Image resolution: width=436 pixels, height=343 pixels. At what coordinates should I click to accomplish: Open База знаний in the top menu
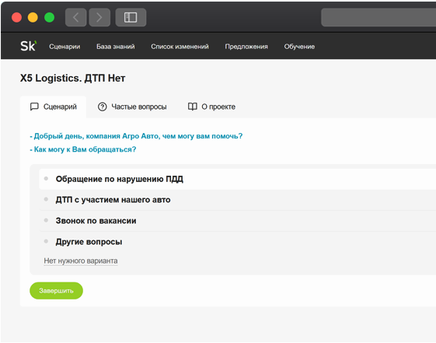[x=115, y=47]
